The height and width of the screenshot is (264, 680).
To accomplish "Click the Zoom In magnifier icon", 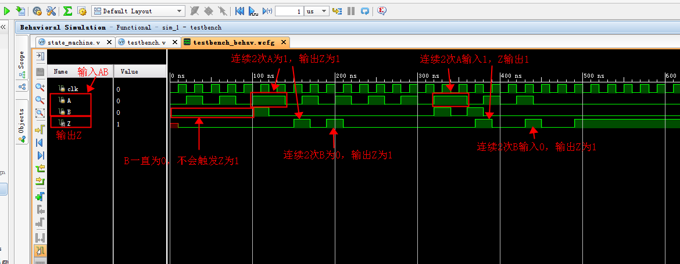I will 40,87.
